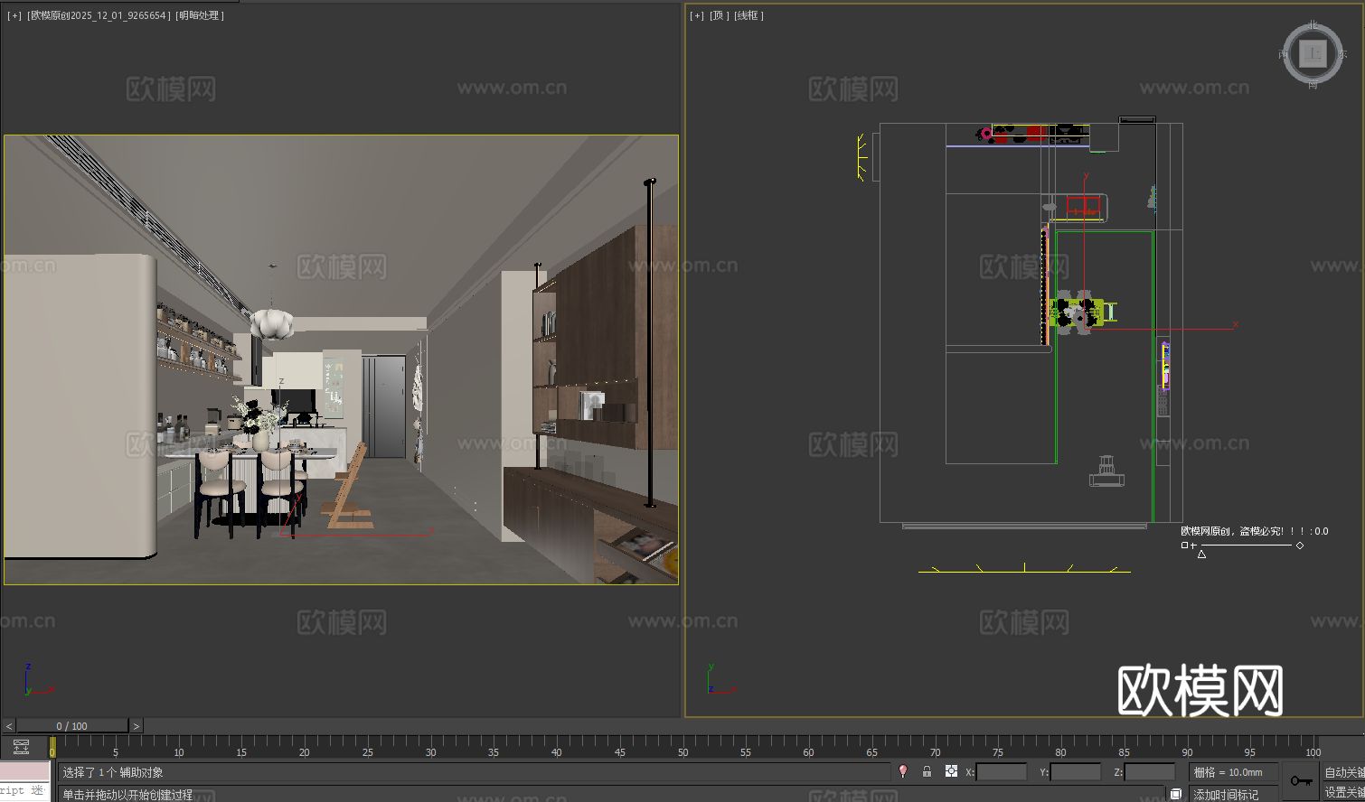
Task: Open the 明暗处理 shading mode menu
Action: [x=198, y=15]
